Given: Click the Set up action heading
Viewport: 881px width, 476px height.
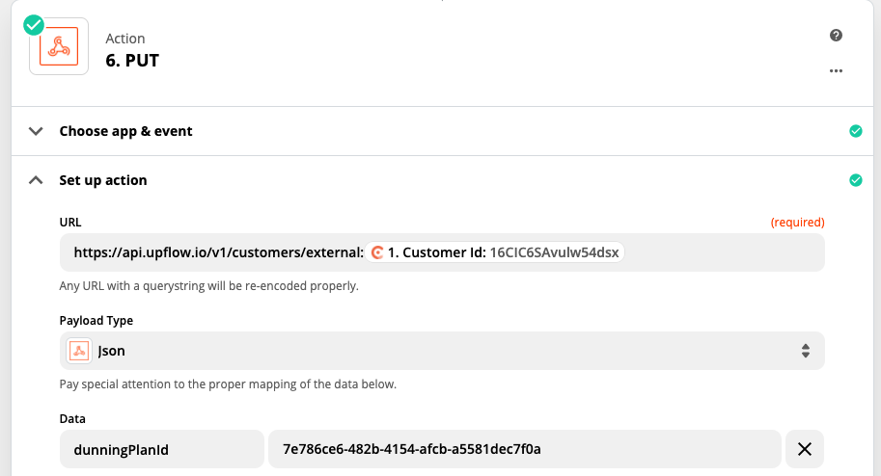Looking at the screenshot, I should (x=103, y=180).
